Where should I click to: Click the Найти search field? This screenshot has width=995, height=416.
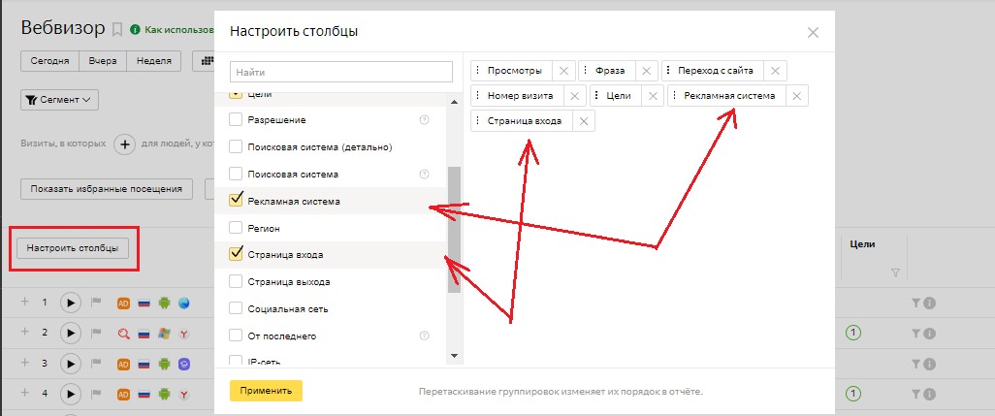pyautogui.click(x=341, y=73)
